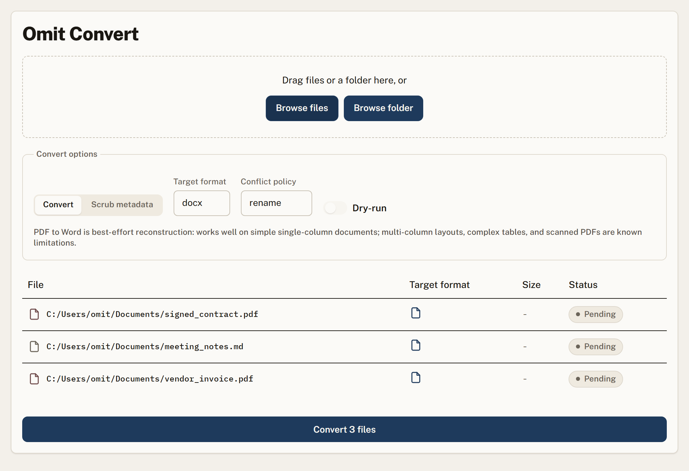Click the file icon beside signed_contract.pdf
689x471 pixels.
(34, 314)
